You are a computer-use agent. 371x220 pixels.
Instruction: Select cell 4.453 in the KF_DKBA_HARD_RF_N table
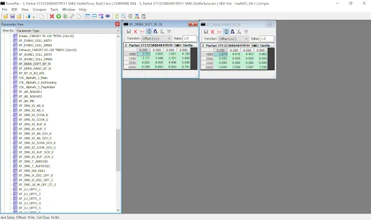[x=248, y=54]
